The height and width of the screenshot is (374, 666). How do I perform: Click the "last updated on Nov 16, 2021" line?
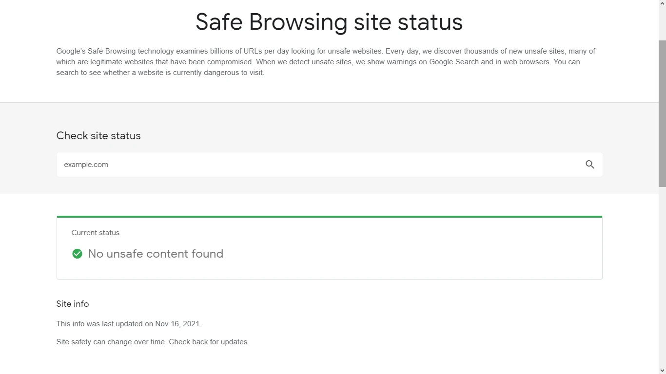point(129,324)
